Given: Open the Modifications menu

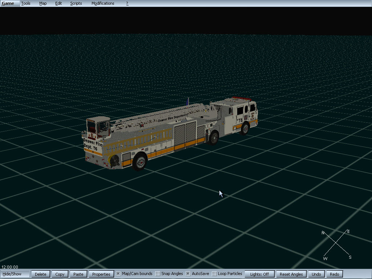Looking at the screenshot, I should pyautogui.click(x=103, y=3).
